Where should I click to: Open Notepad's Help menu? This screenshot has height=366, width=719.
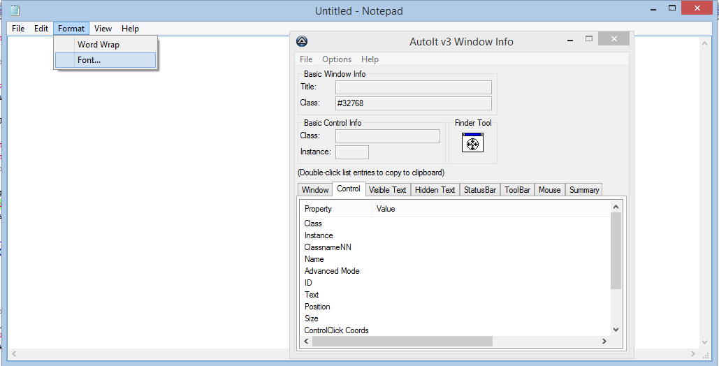click(130, 29)
